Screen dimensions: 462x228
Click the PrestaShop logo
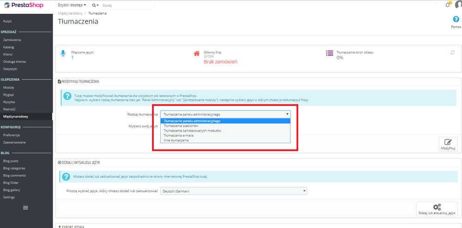click(23, 5)
